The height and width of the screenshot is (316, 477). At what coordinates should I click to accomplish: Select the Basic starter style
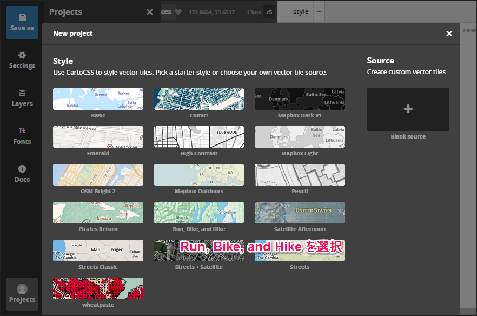click(x=98, y=99)
